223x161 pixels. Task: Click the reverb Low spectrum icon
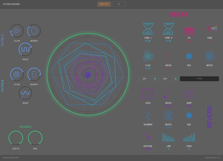(x=168, y=137)
